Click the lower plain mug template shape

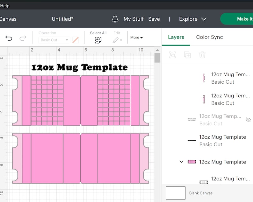click(81, 158)
